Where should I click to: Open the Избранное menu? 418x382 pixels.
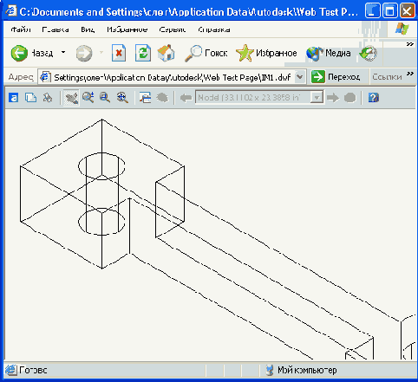pos(127,29)
